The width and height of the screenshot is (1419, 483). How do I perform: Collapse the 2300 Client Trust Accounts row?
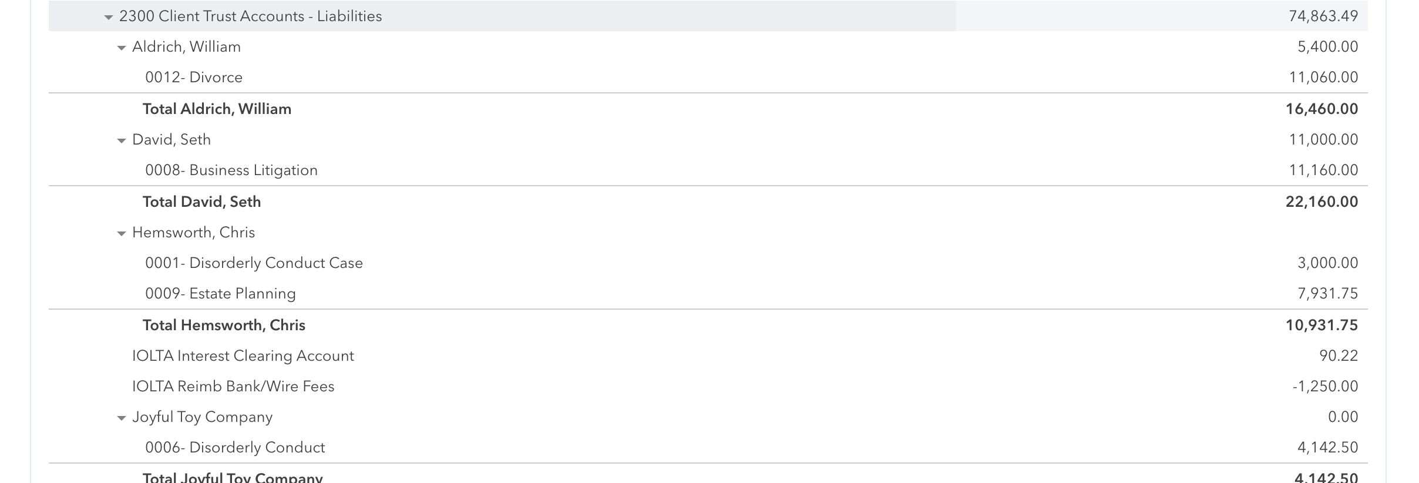[x=108, y=18]
